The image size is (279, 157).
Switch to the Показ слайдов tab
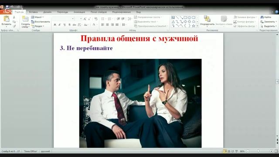click(99, 12)
